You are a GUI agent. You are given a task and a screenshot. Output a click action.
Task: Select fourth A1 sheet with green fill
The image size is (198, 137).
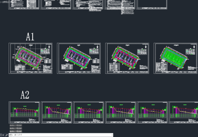[176, 58]
